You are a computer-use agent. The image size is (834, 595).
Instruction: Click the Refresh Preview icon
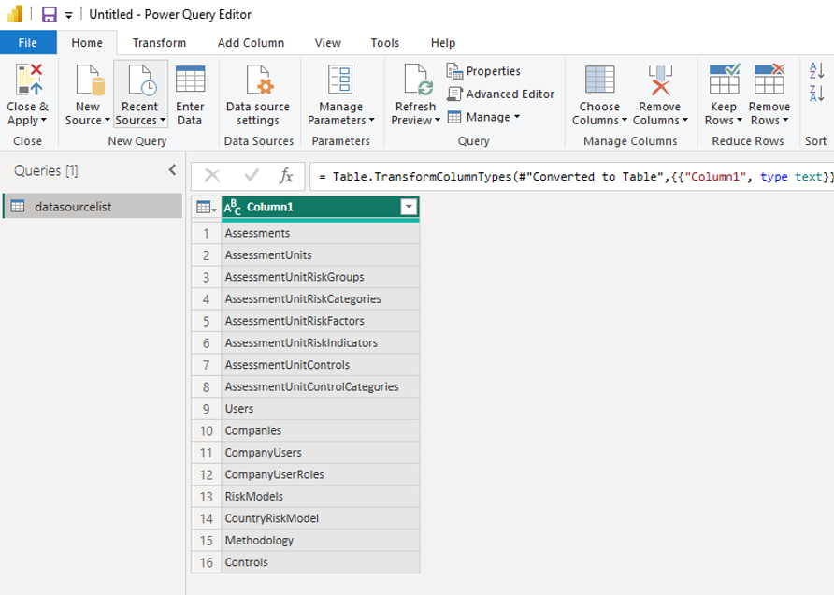[x=418, y=80]
